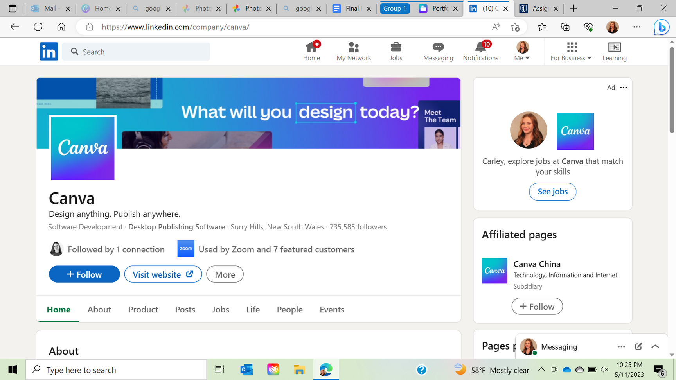Image resolution: width=676 pixels, height=380 pixels.
Task: Open Windows notification center
Action: coord(660,370)
